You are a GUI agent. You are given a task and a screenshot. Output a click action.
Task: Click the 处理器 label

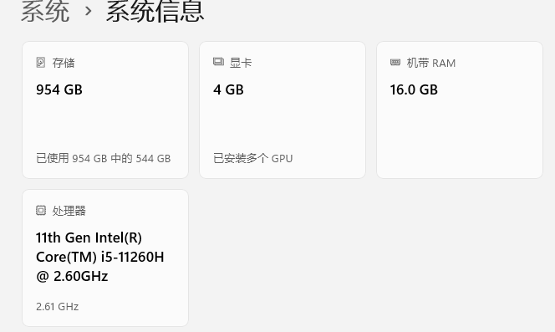pos(69,211)
